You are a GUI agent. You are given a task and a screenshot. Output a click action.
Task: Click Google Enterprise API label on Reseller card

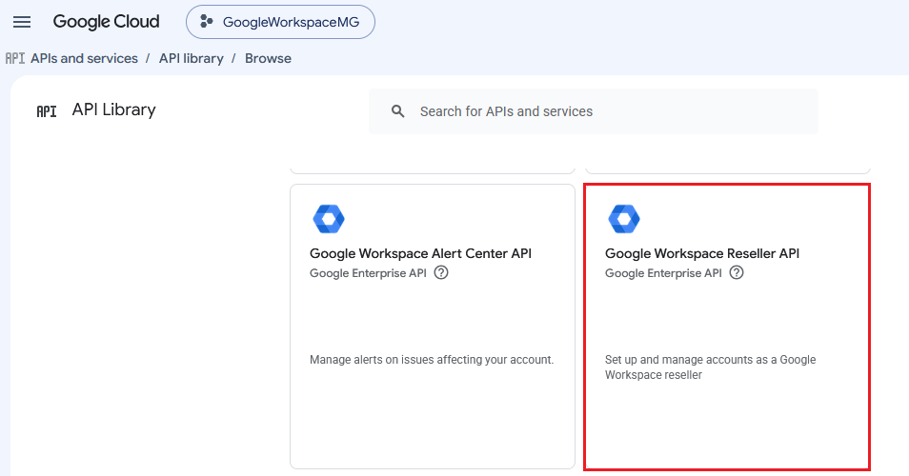click(x=663, y=273)
